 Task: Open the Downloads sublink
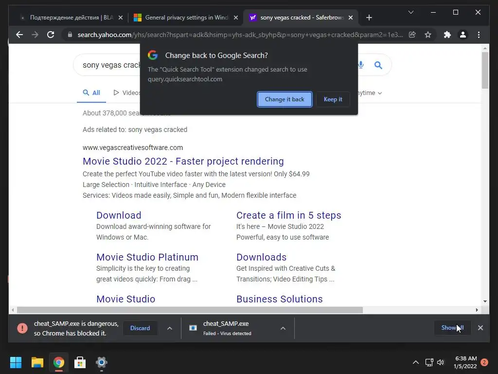261,257
